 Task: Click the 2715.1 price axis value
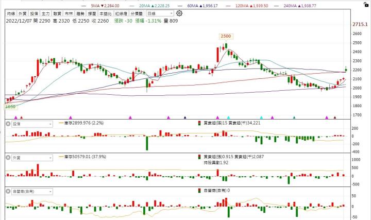pos(360,24)
